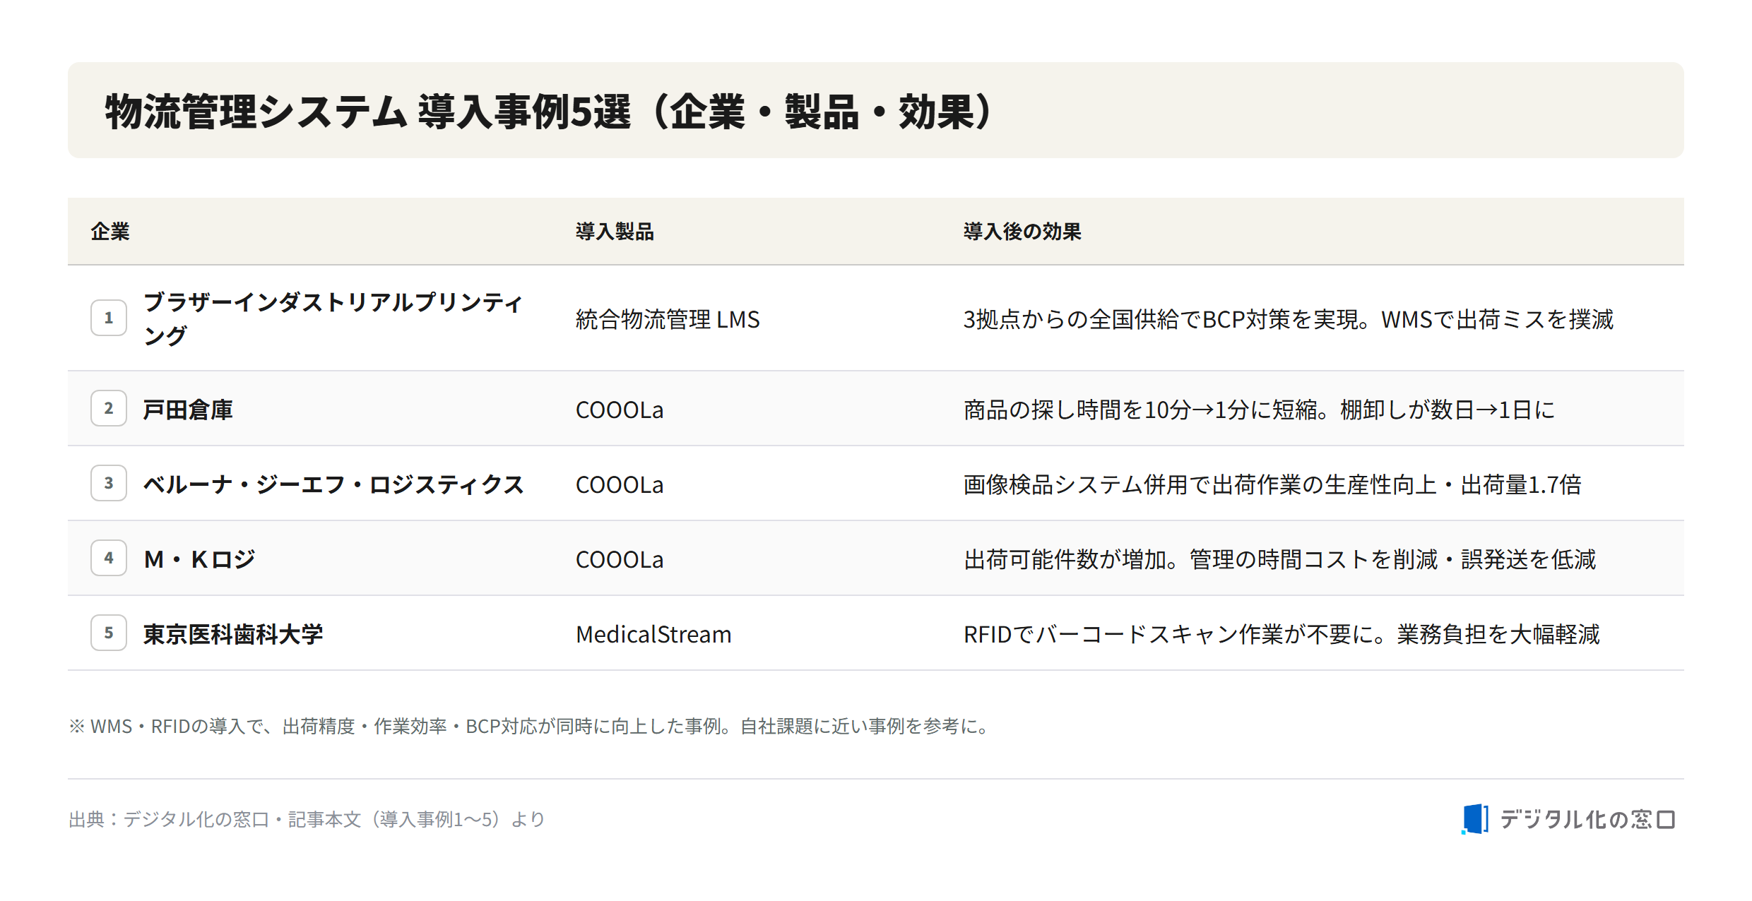Click the number 1 badge for ブラザーインダストリアルプリンティング

tap(109, 318)
